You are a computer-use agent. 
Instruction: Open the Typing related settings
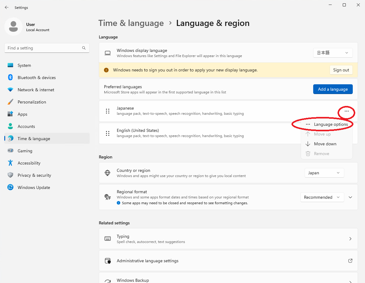(228, 239)
